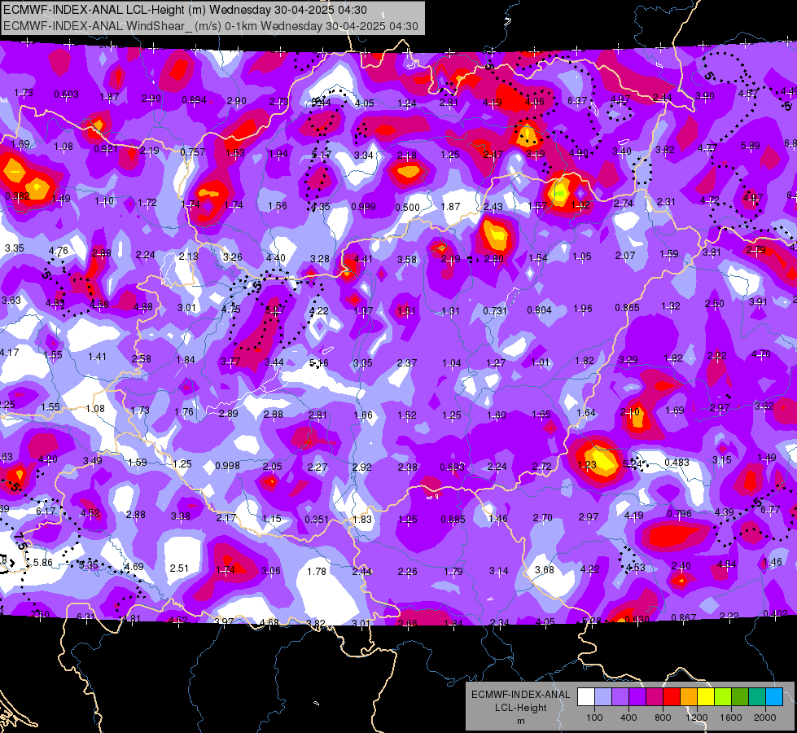
Task: Click the wind shear value 0.999
Action: [x=363, y=207]
